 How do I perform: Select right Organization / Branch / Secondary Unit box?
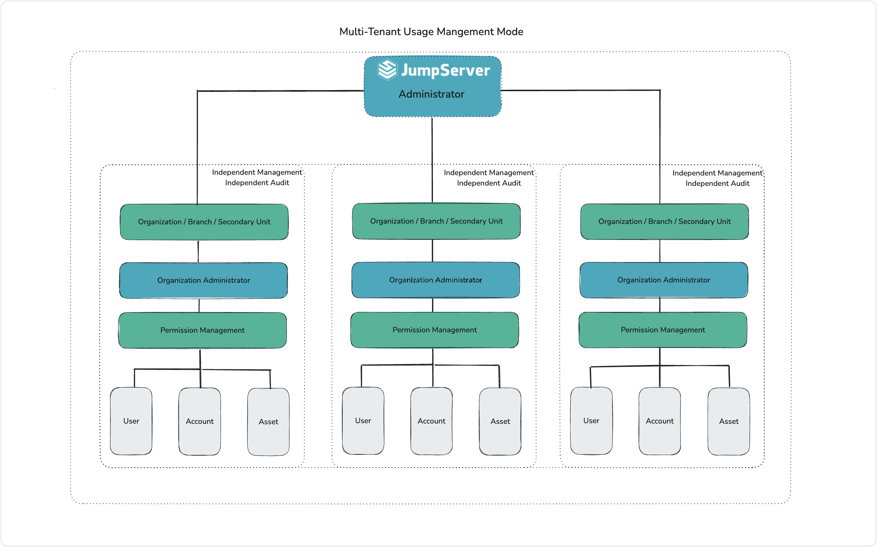pos(664,221)
